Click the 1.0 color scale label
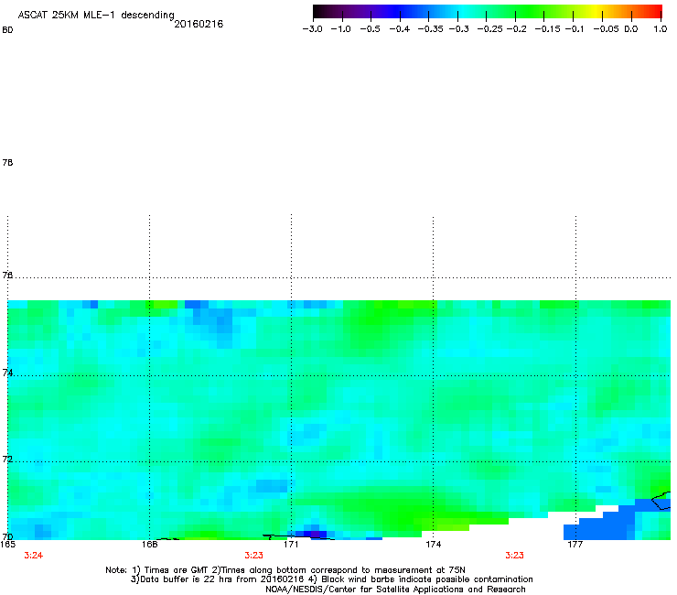The height and width of the screenshot is (595, 677). [x=661, y=29]
